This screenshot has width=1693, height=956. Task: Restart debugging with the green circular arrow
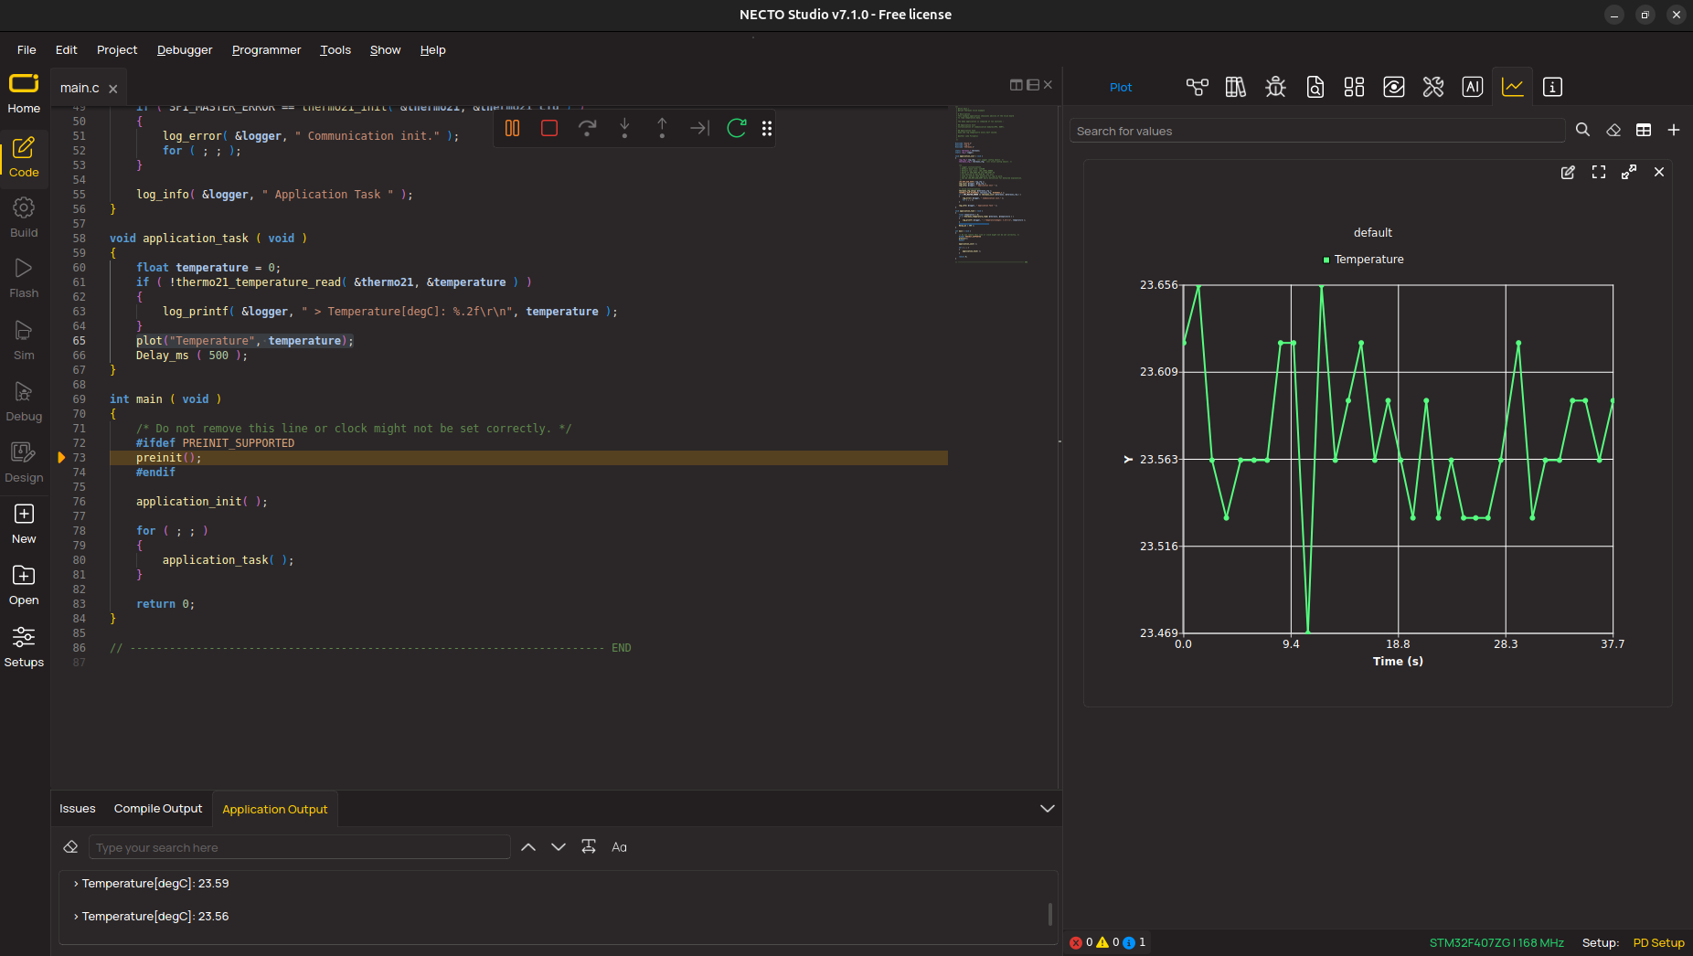[737, 129]
